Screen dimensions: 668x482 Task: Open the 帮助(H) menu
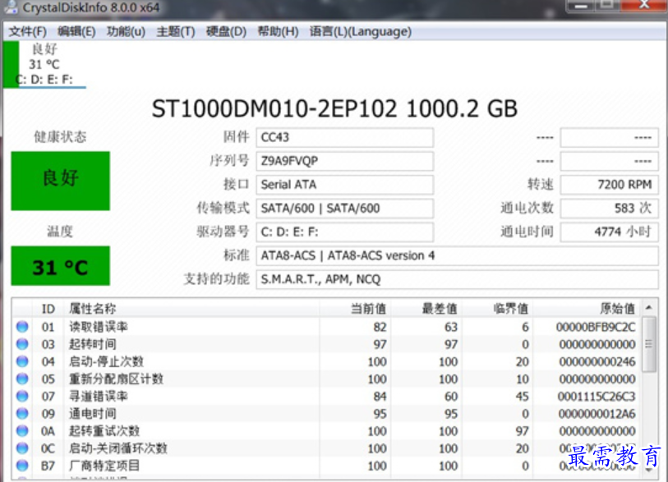point(278,31)
